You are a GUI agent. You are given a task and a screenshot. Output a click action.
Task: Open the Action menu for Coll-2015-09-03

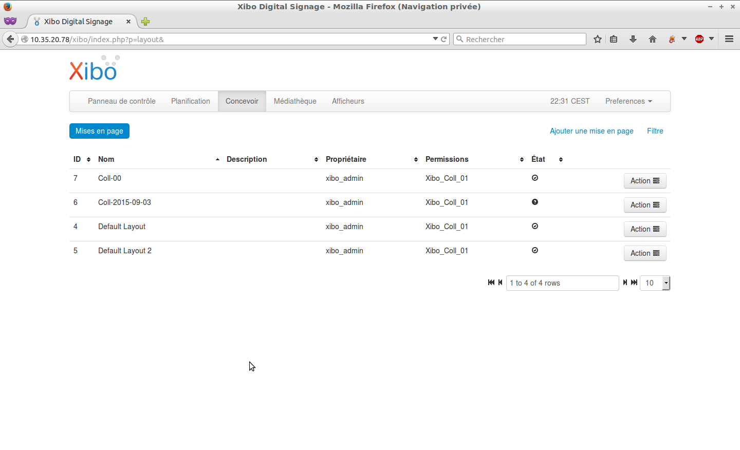click(644, 205)
